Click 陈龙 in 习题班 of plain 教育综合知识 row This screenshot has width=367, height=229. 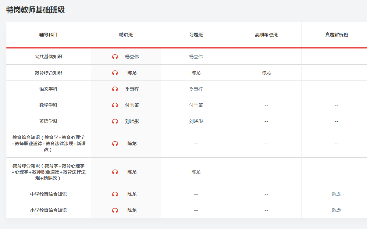click(x=196, y=73)
